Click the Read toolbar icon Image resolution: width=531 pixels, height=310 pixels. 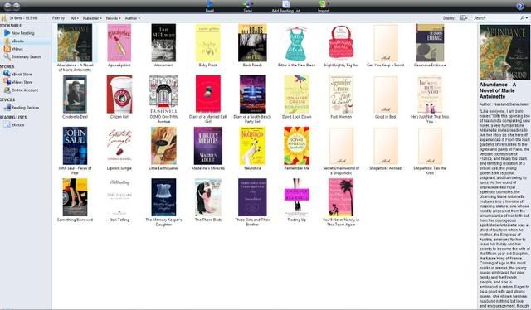tap(210, 4)
